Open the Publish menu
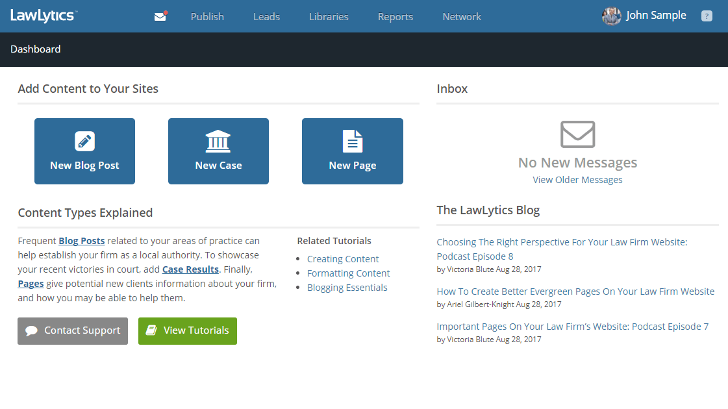728x409 pixels. [x=207, y=17]
